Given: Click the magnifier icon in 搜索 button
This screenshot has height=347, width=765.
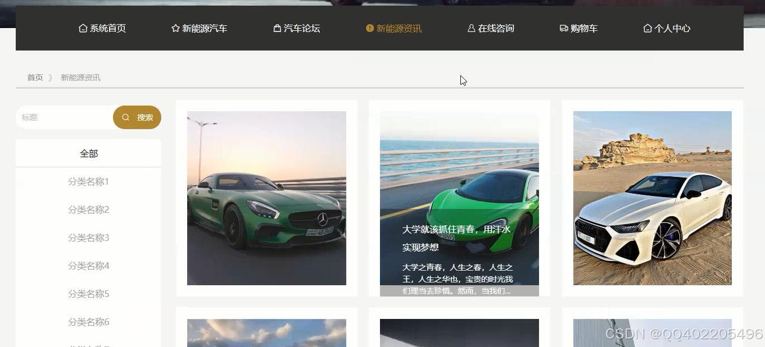Looking at the screenshot, I should (x=126, y=117).
